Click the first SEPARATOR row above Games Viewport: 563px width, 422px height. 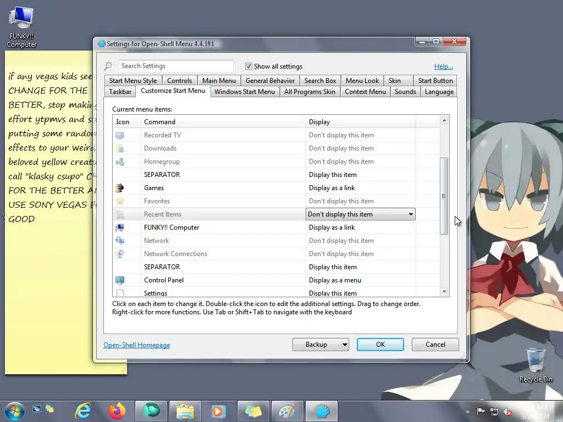pos(276,175)
